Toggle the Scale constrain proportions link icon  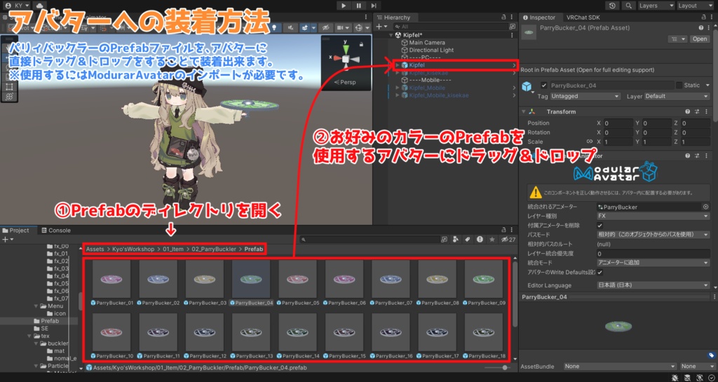click(589, 142)
